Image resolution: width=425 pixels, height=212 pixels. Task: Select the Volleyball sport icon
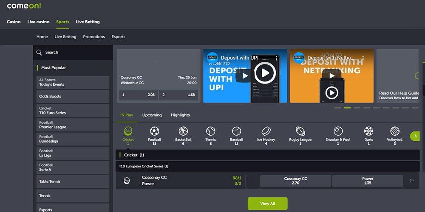point(395,131)
